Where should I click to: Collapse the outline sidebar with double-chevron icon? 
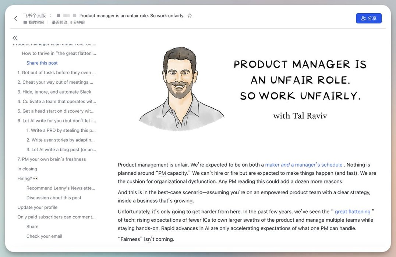point(15,38)
